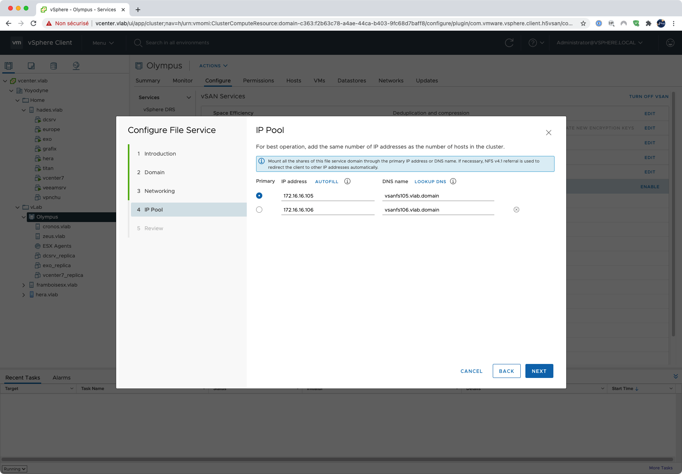Click the smiley feedback icon in the header
This screenshot has width=682, height=474.
(x=670, y=43)
